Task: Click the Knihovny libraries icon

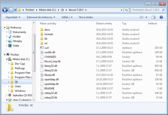Action: (x=8, y=28)
